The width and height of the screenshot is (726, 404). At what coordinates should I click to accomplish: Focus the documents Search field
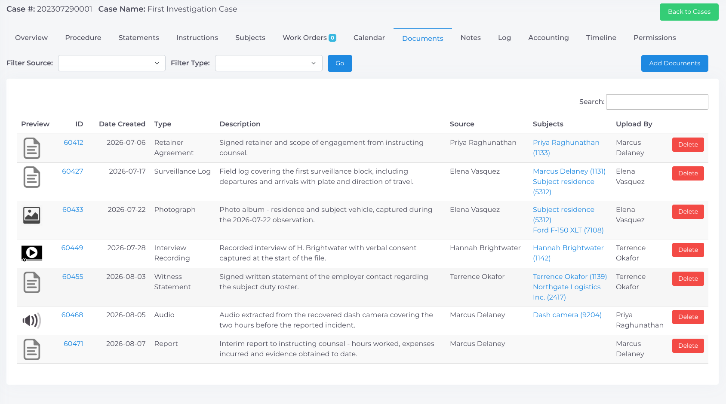(657, 102)
